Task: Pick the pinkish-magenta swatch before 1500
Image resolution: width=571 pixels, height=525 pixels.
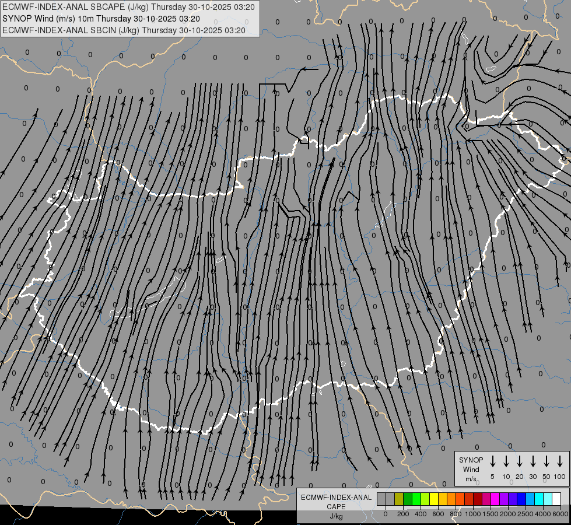Action: (x=486, y=499)
